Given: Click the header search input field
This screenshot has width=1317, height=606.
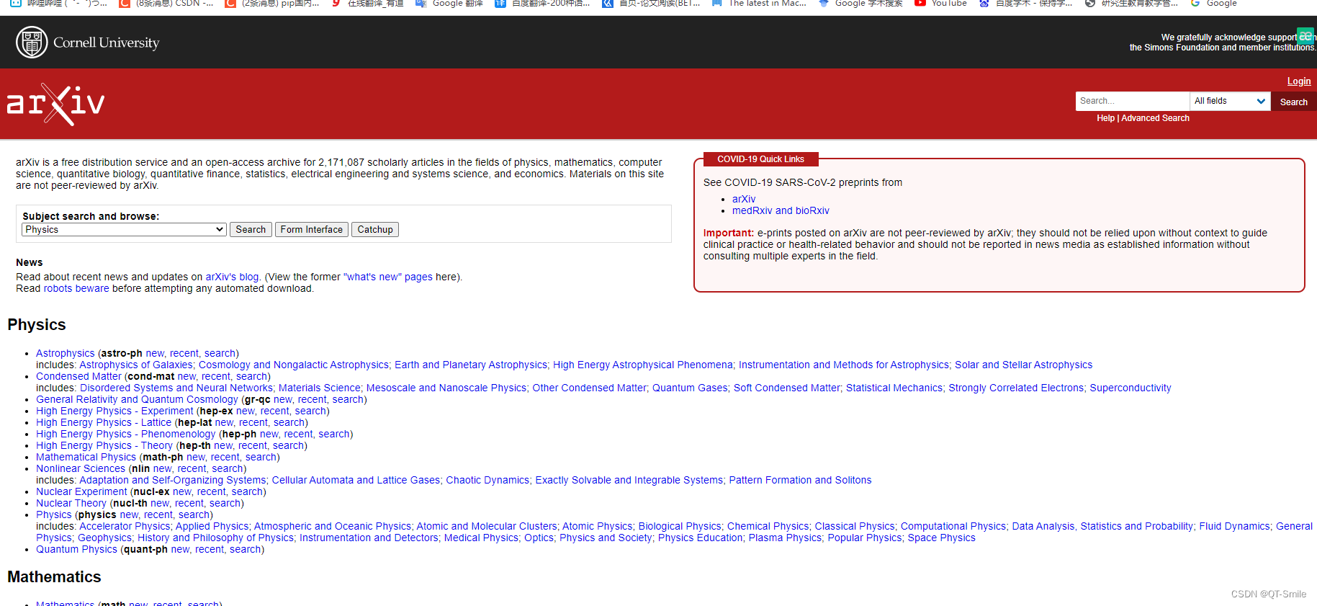Looking at the screenshot, I should [1132, 101].
